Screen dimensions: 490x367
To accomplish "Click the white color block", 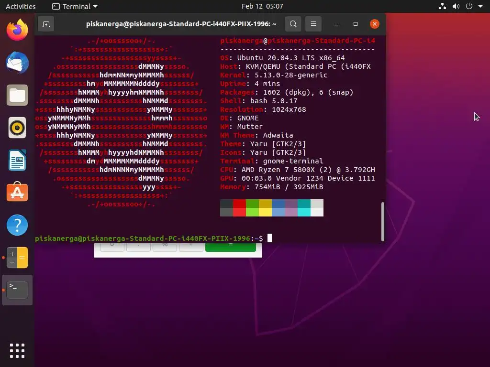I will click(317, 212).
